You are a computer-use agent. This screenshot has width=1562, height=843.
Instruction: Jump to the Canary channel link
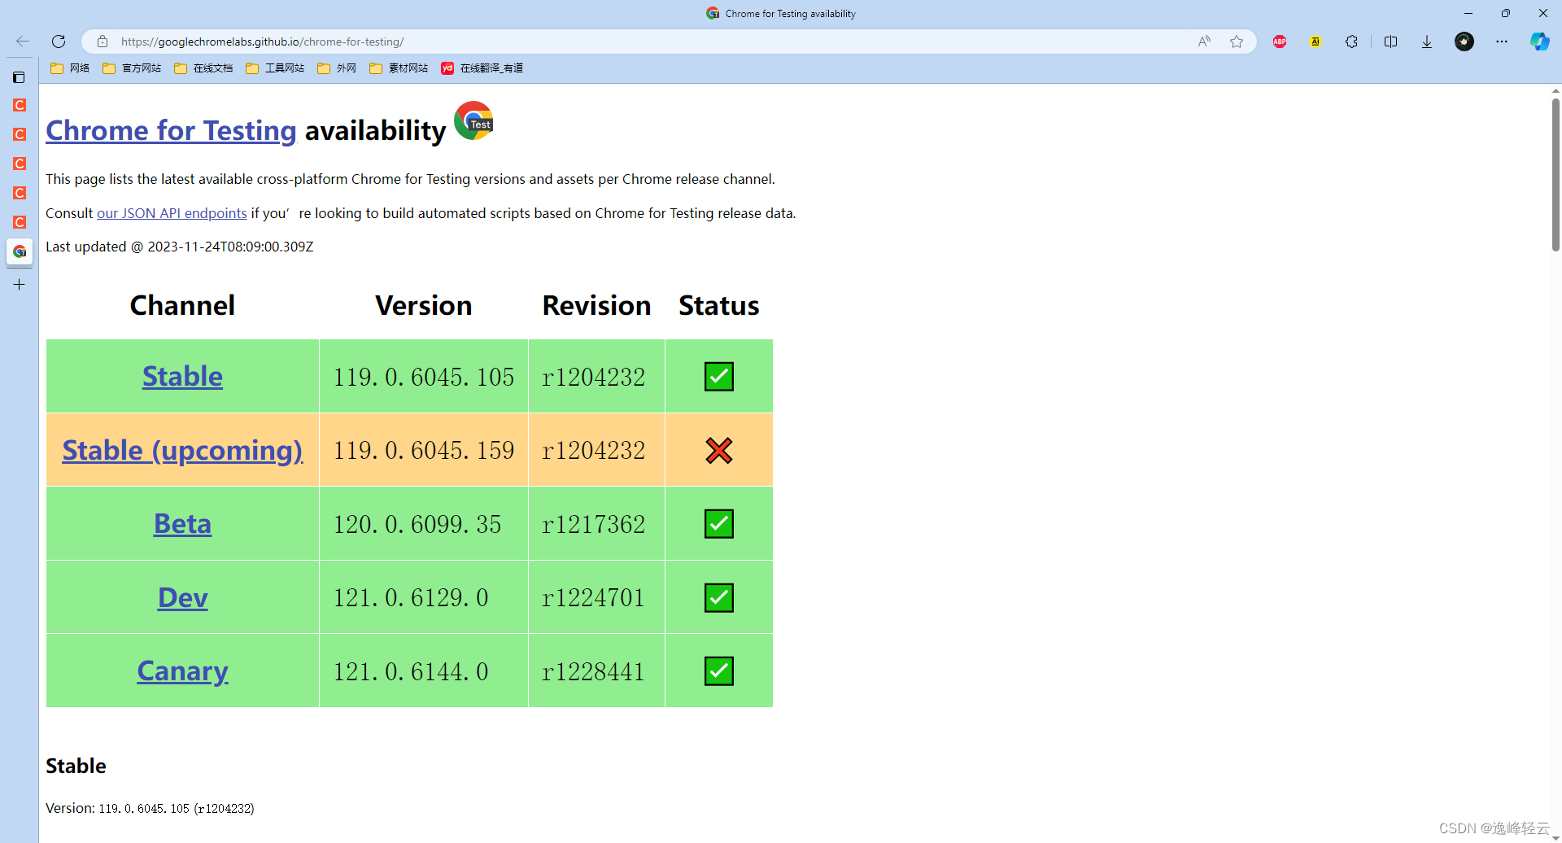[x=182, y=670]
